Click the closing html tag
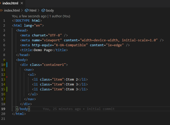Screen dimensions: 170x125 pos(19,114)
